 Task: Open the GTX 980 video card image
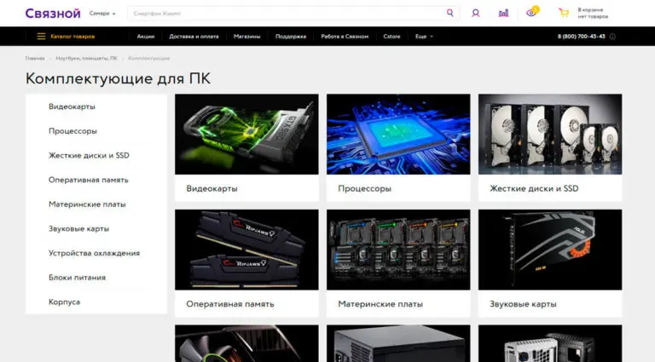coord(246,135)
